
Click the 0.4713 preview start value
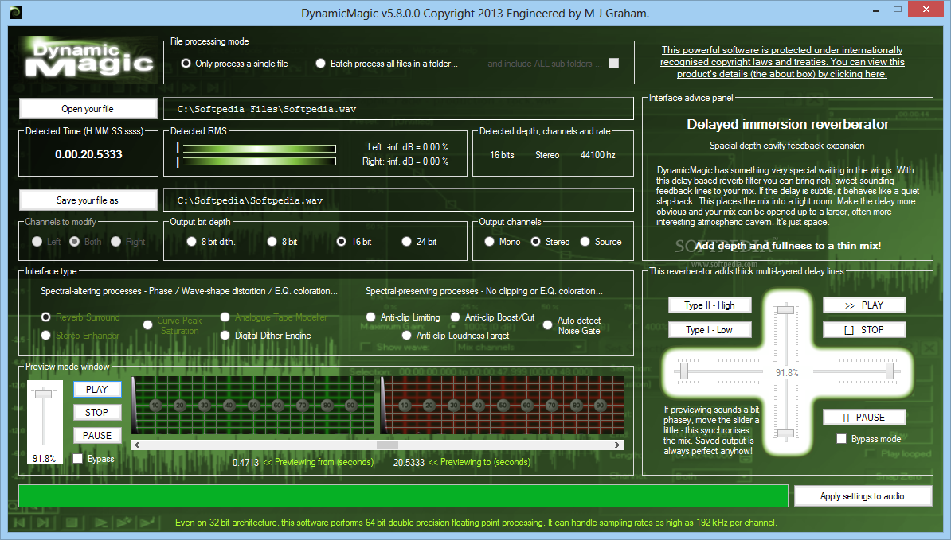point(245,463)
